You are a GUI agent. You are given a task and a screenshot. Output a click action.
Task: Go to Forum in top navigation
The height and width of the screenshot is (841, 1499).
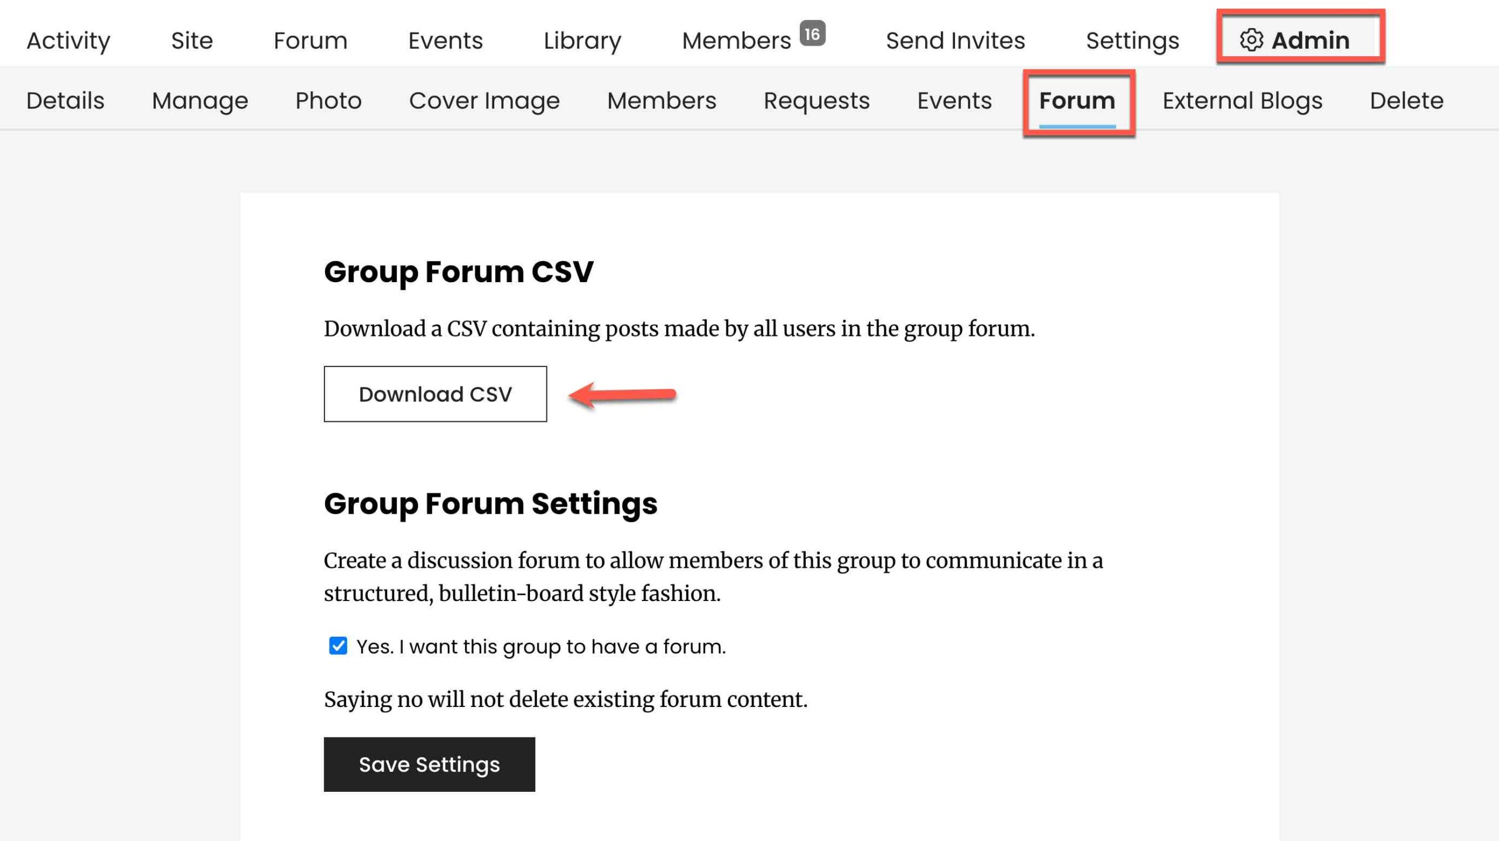point(310,40)
